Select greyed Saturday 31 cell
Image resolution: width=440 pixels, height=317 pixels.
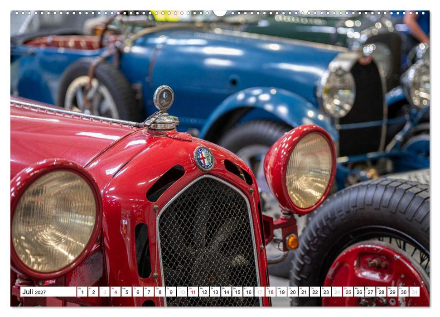coord(415,292)
